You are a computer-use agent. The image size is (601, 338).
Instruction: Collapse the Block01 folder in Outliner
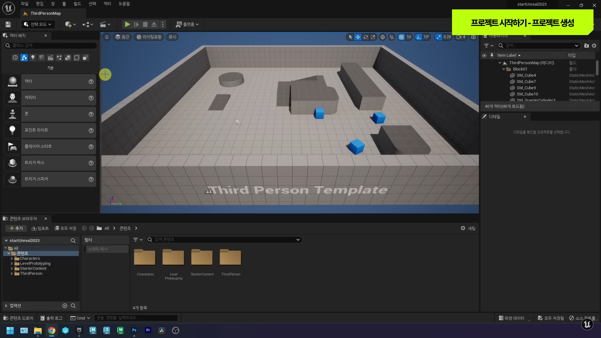click(x=504, y=69)
